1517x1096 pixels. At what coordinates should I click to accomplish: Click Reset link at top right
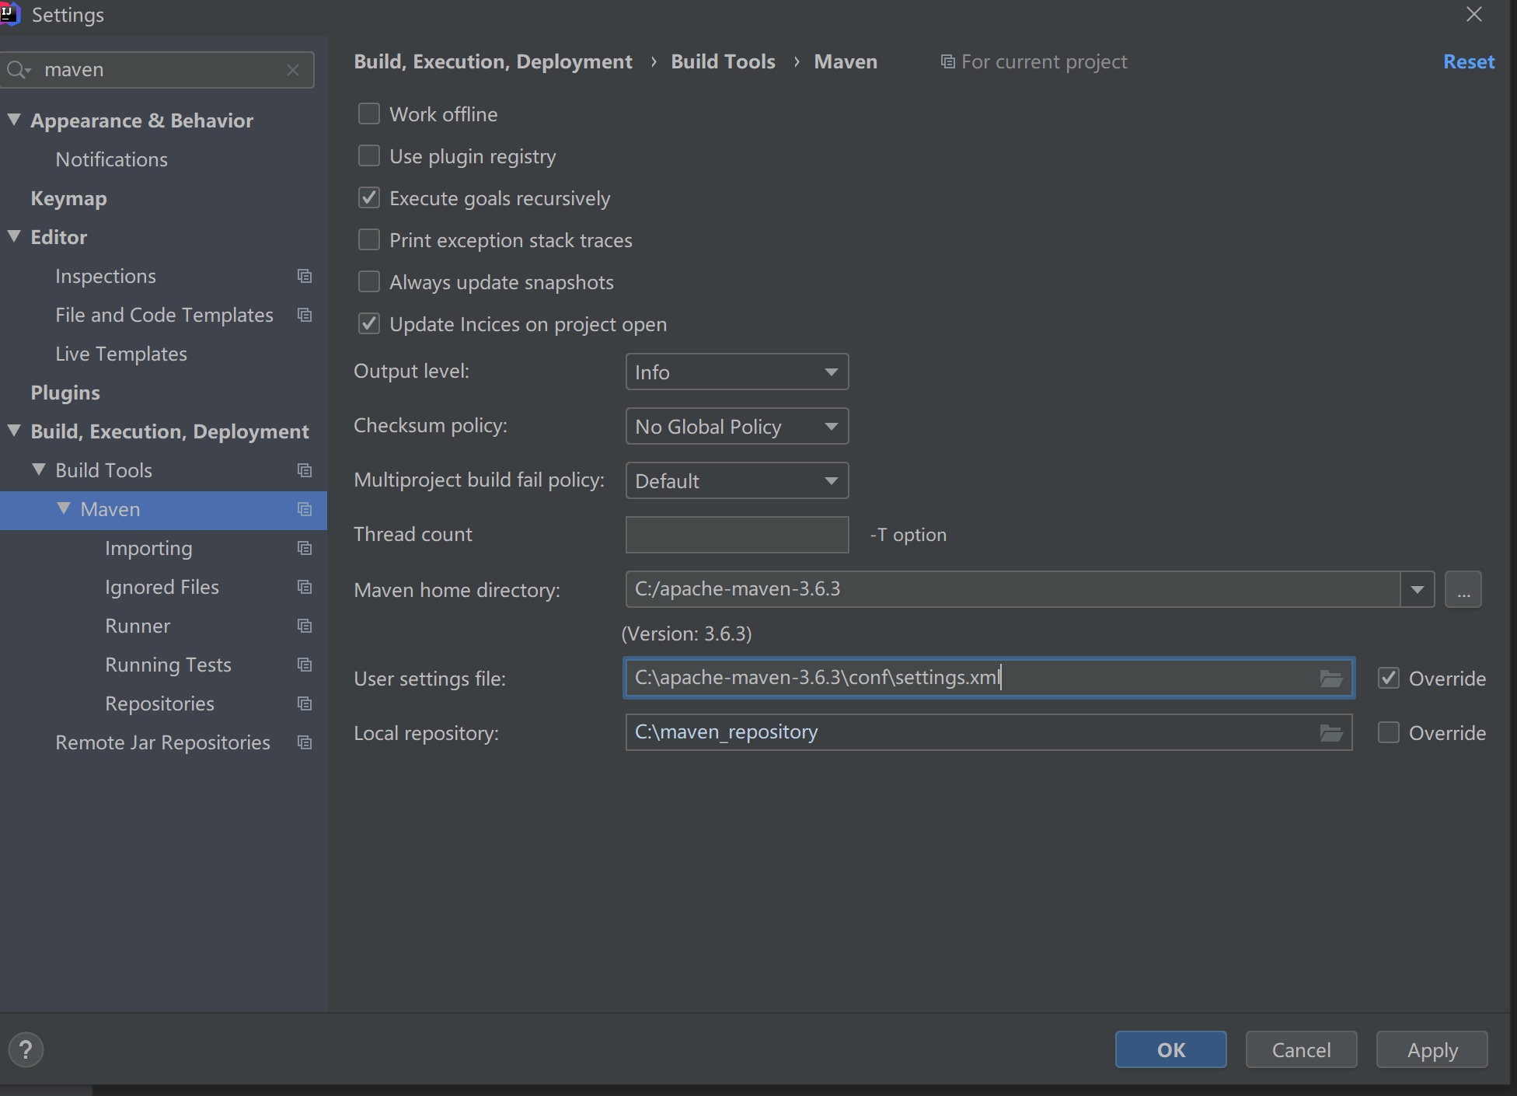coord(1469,61)
